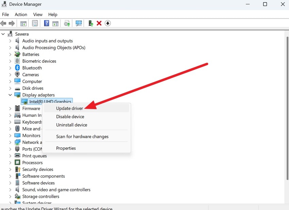Open the File menu
This screenshot has height=210, width=289.
(x=5, y=14)
